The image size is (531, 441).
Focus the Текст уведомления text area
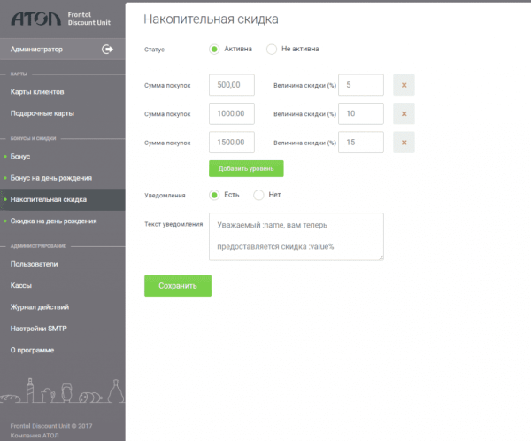click(296, 236)
